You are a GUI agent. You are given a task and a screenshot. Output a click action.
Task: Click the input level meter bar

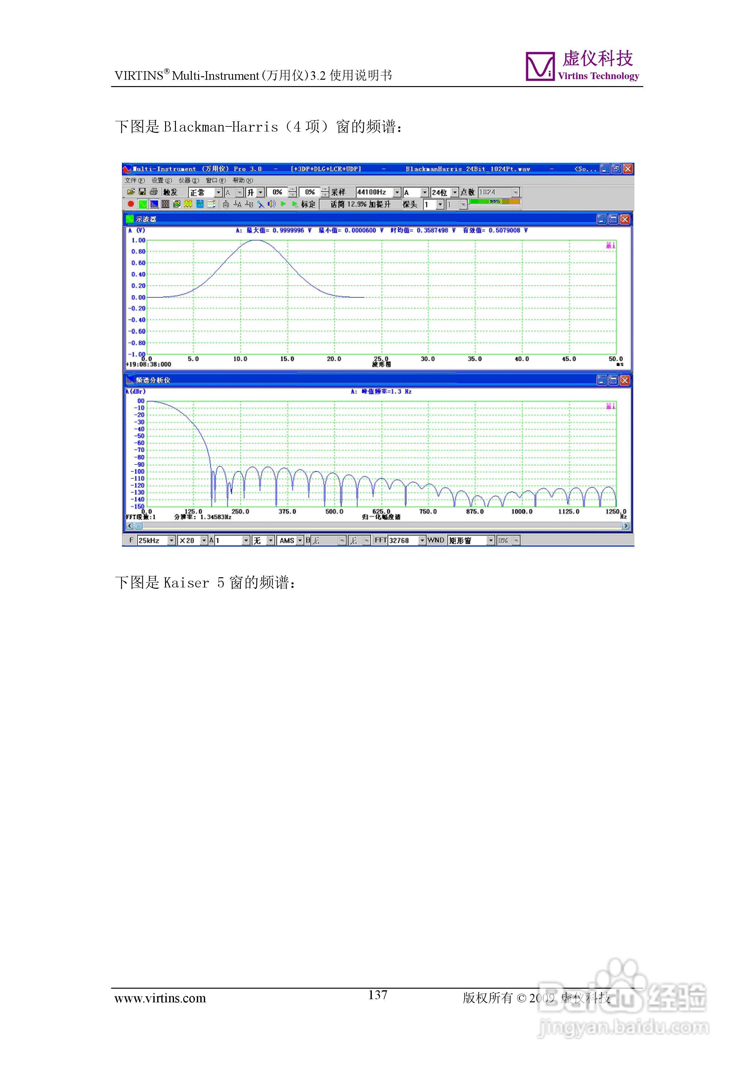494,202
